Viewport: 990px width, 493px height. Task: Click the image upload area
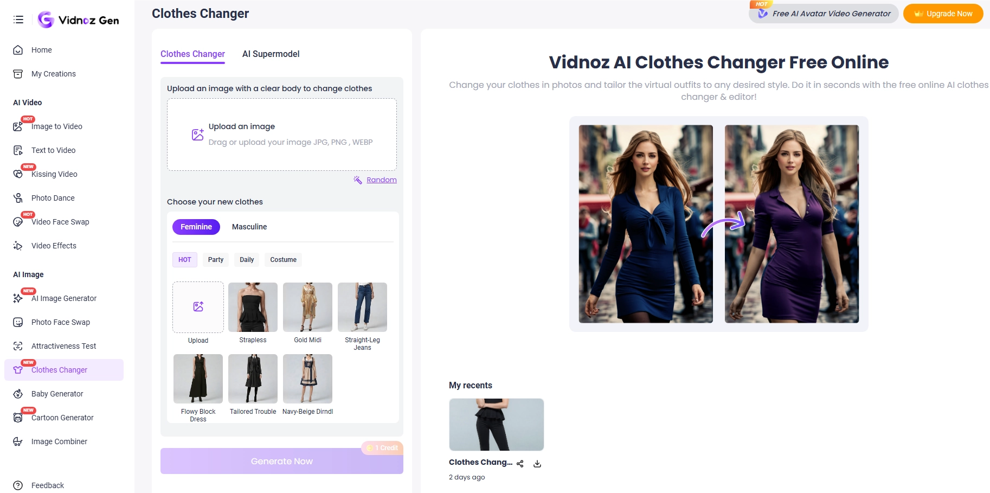pos(281,134)
